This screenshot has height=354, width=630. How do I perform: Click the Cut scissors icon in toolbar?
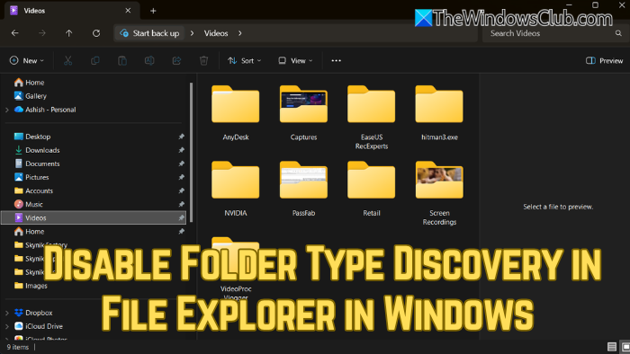pos(67,60)
